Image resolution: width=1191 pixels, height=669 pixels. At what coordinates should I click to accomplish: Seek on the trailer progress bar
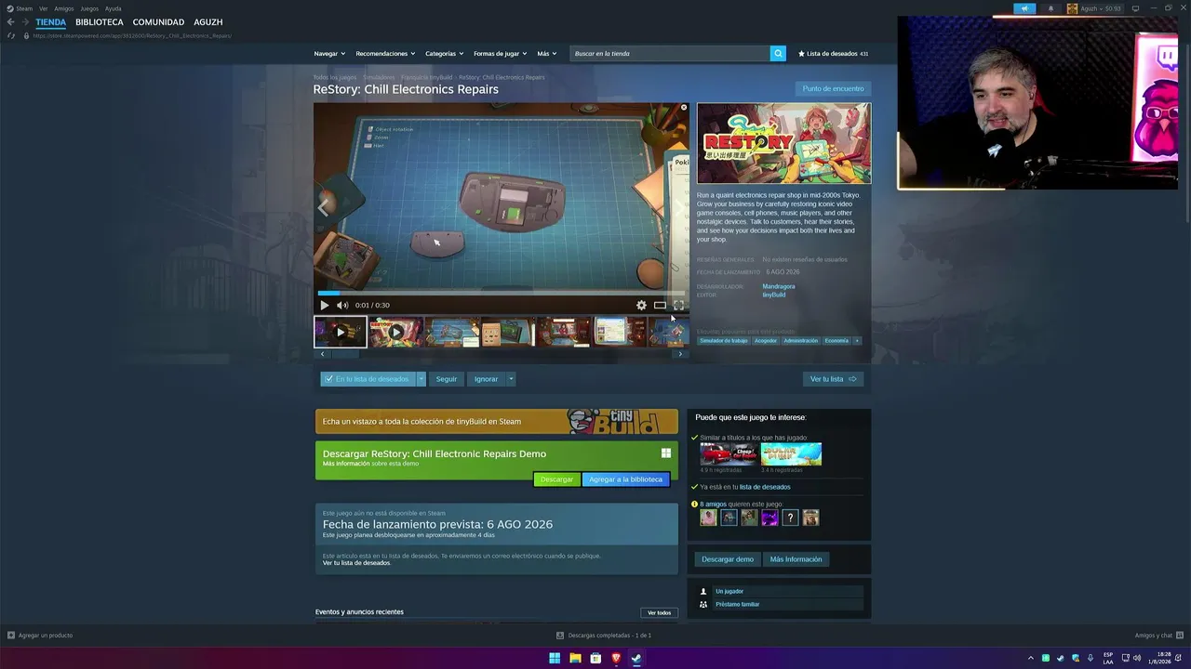[501, 294]
